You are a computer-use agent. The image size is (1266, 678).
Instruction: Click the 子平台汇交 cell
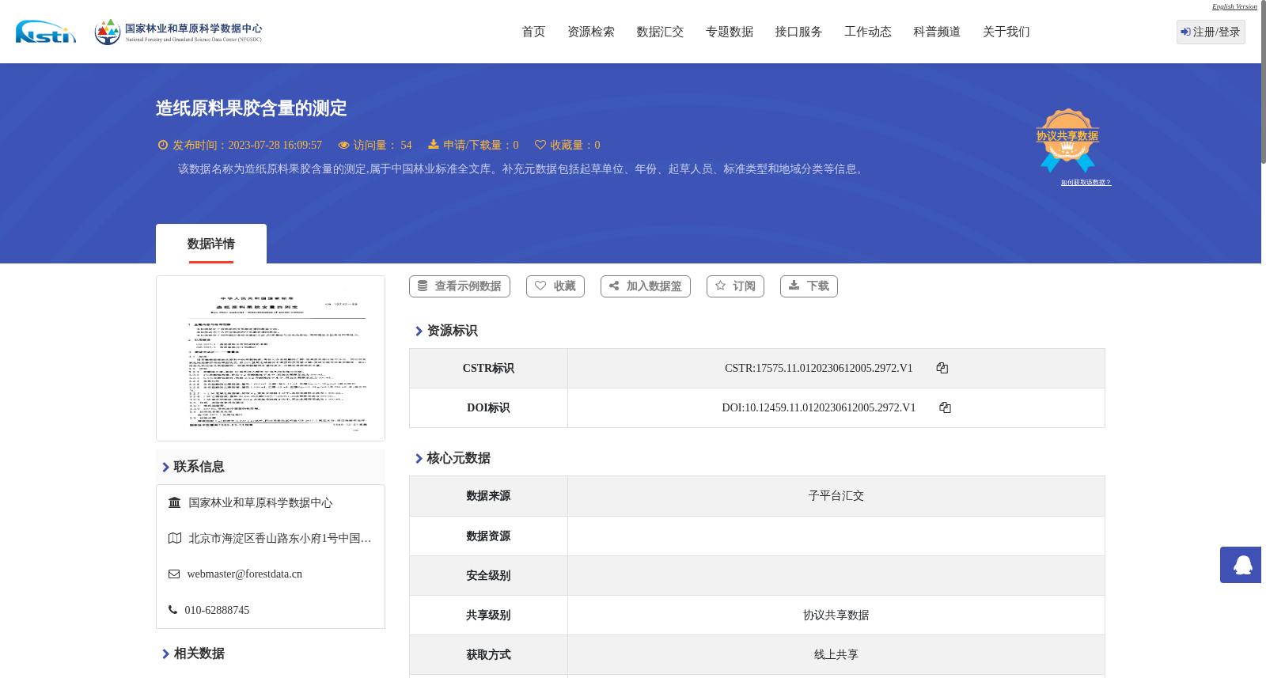coord(836,496)
